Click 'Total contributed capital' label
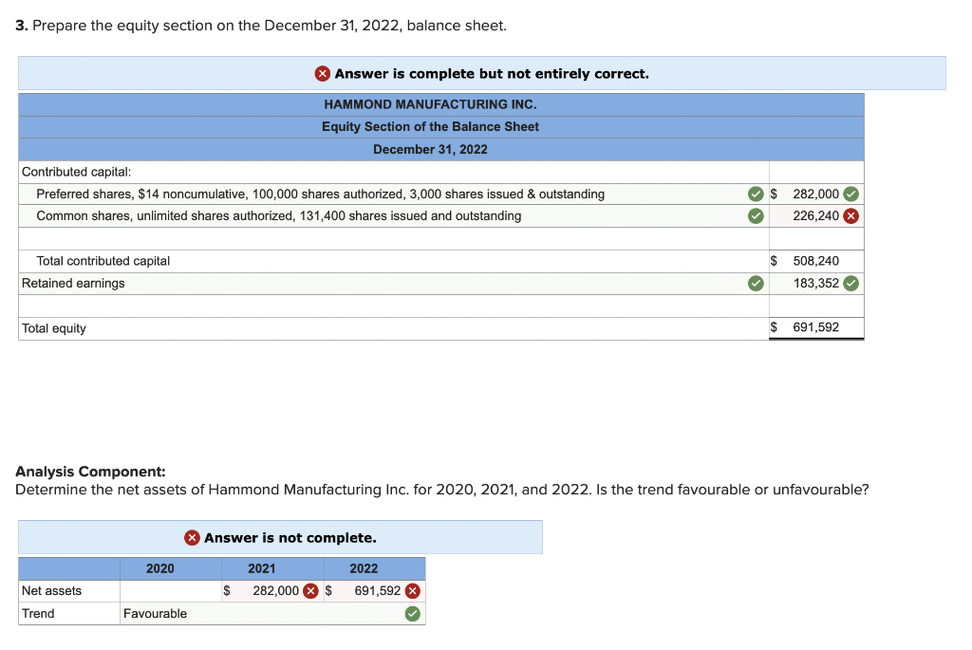This screenshot has width=972, height=650. pyautogui.click(x=103, y=261)
